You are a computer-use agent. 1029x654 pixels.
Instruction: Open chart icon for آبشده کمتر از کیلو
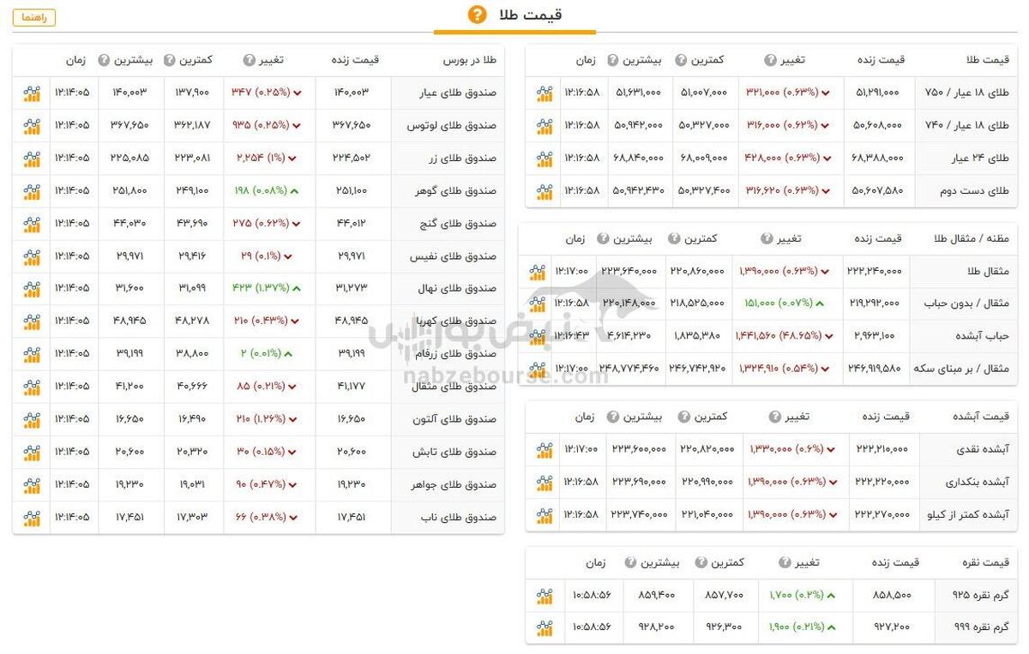coord(545,515)
